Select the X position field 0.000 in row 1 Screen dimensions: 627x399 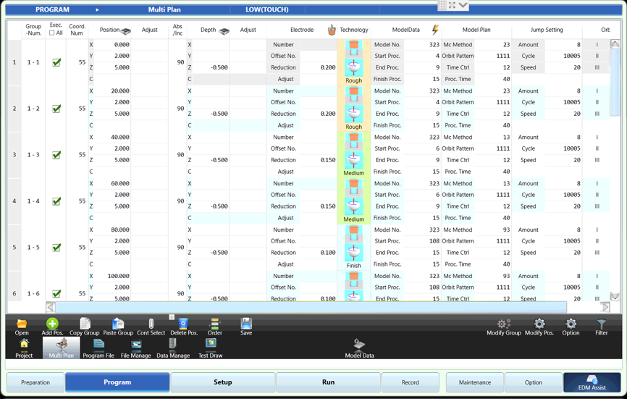(x=112, y=45)
